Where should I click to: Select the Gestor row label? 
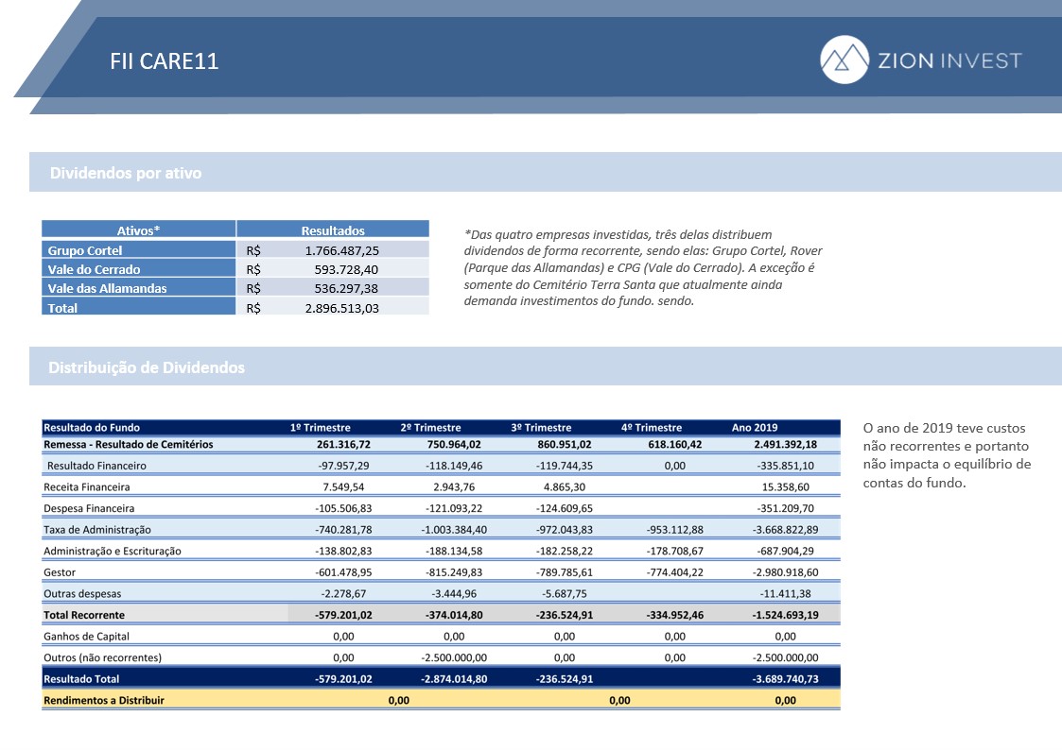[x=60, y=572]
